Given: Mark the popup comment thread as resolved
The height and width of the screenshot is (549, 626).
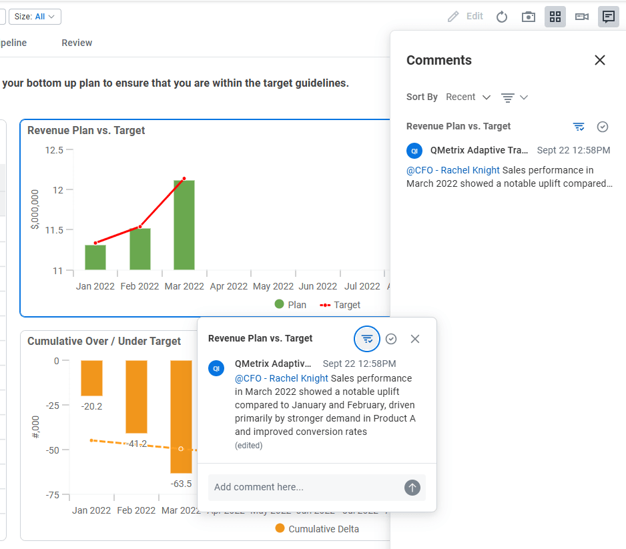Looking at the screenshot, I should click(391, 339).
